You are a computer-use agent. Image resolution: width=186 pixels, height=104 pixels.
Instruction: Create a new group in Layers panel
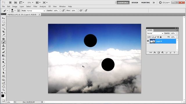(166, 53)
